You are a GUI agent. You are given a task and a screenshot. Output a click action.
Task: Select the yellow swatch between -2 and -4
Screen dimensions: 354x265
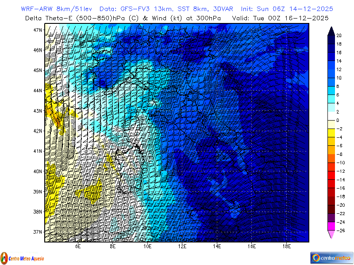click(x=331, y=133)
